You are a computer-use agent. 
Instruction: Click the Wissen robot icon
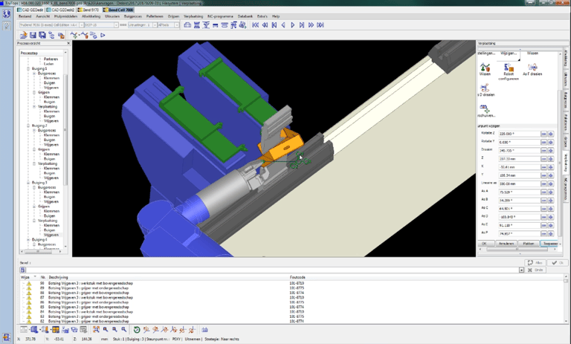(x=485, y=69)
